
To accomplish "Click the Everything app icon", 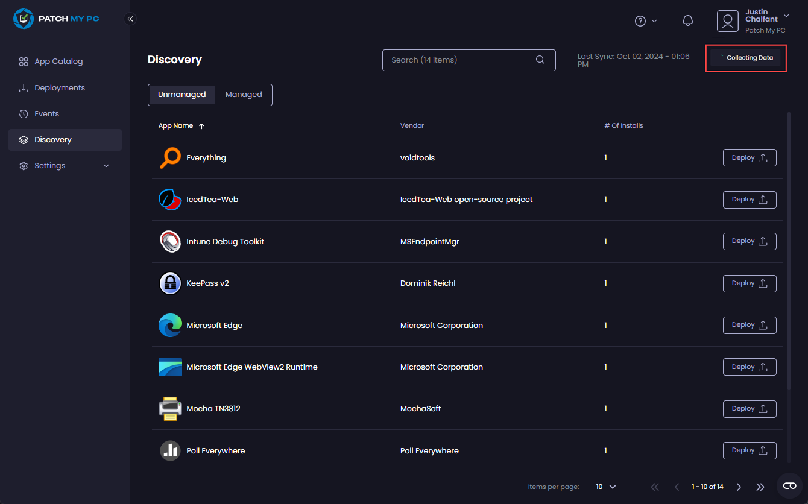I will coord(170,157).
